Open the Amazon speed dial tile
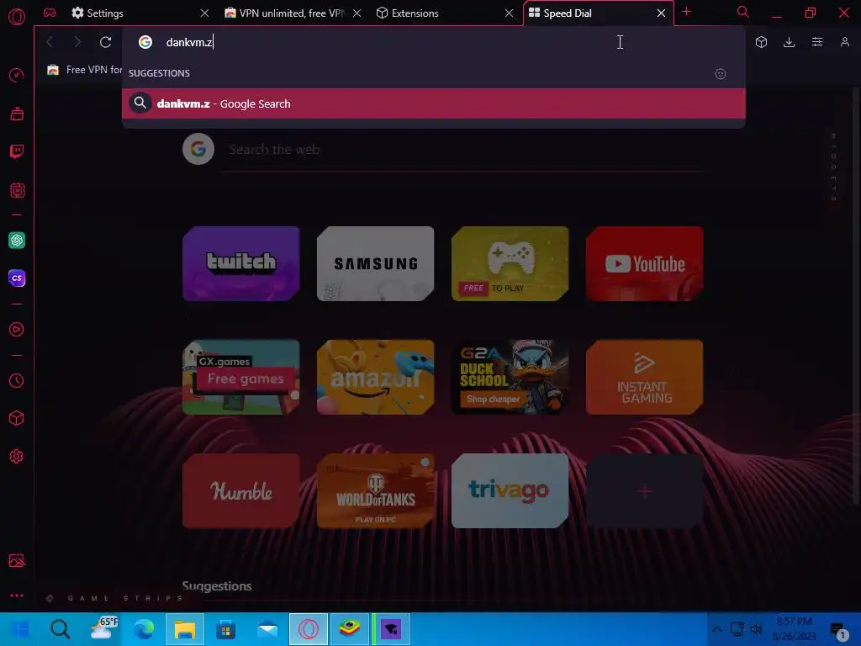 376,377
